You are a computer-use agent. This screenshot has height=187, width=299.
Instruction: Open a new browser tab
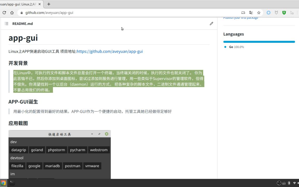coord(49,4)
